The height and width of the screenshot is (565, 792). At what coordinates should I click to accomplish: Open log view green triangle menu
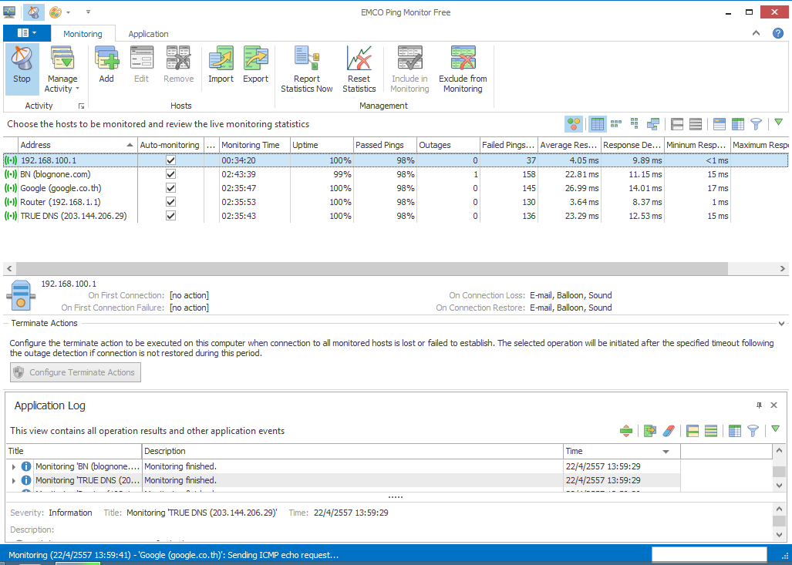click(x=775, y=429)
